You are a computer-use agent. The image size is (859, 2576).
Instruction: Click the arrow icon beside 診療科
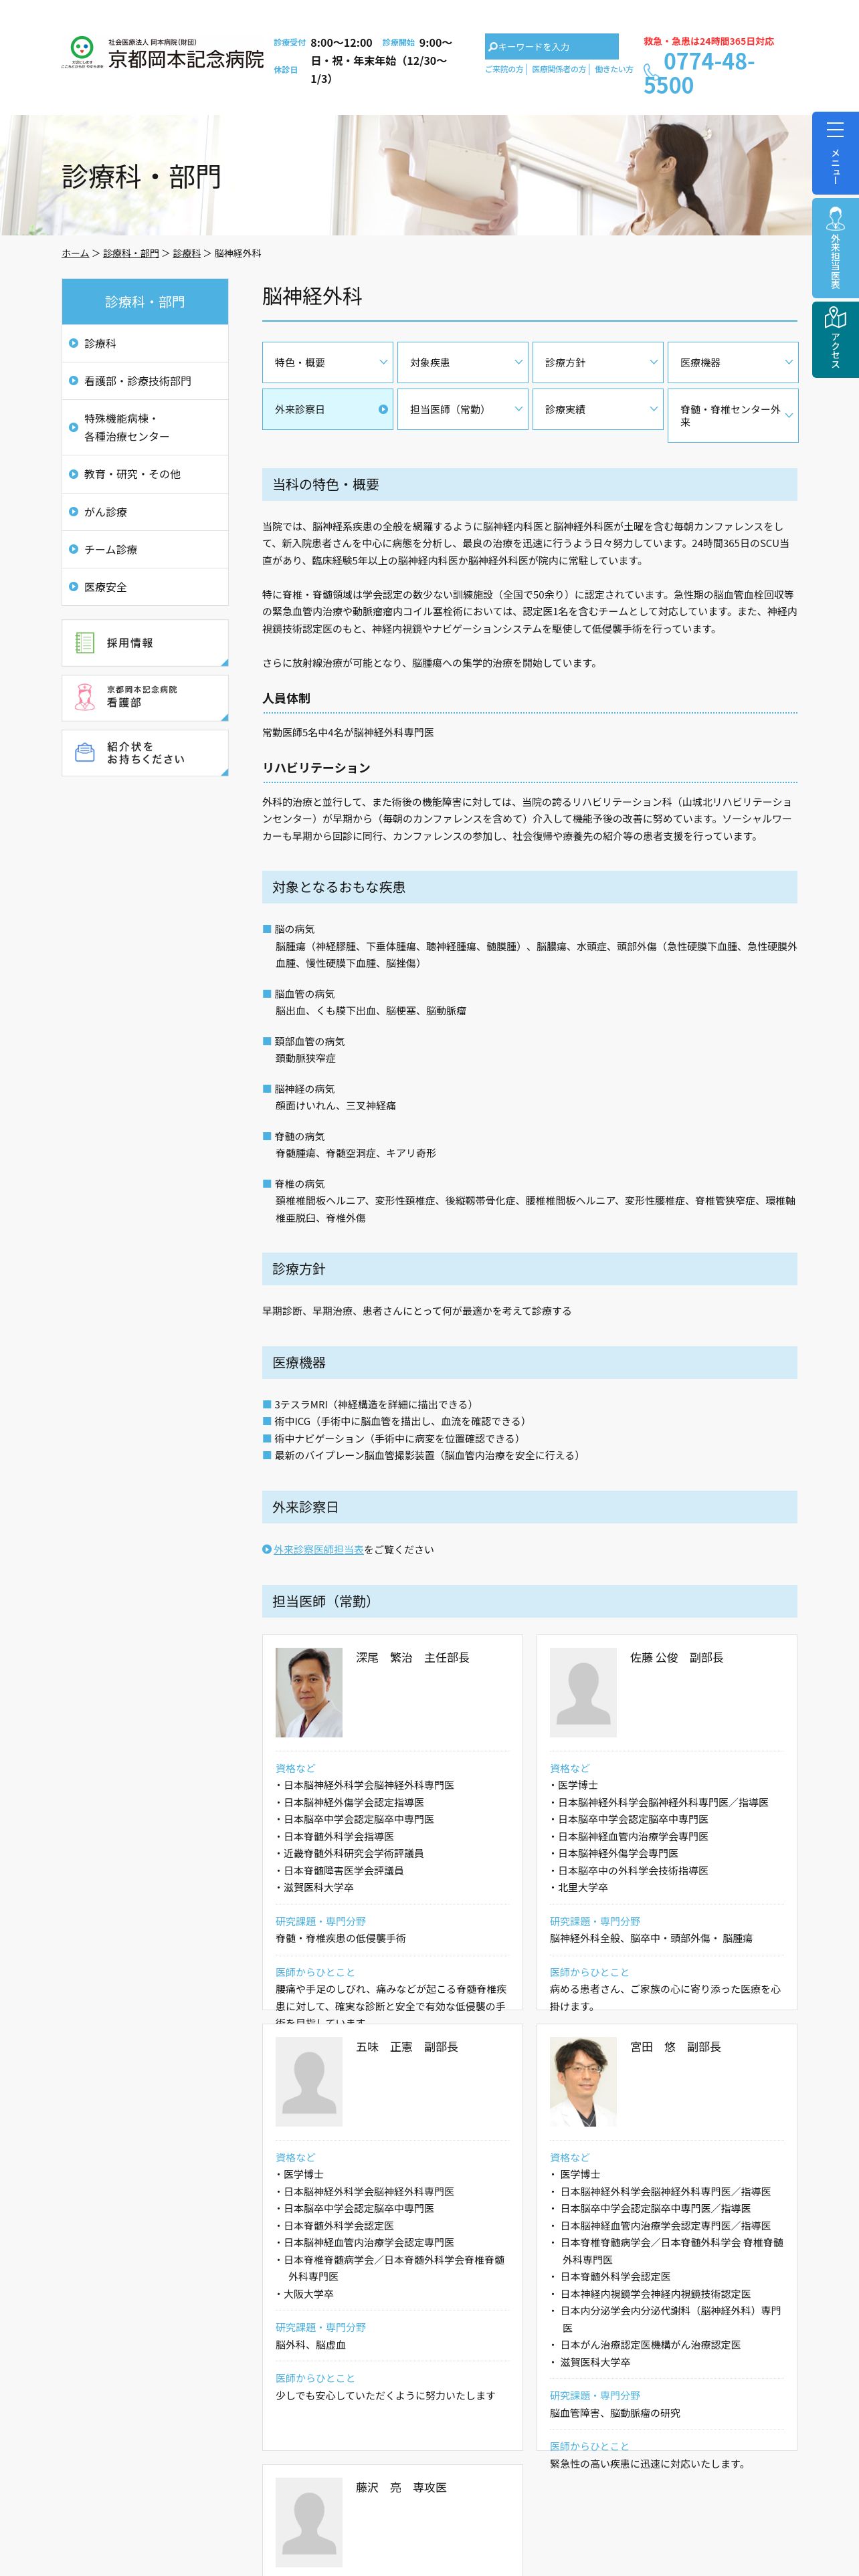click(73, 343)
